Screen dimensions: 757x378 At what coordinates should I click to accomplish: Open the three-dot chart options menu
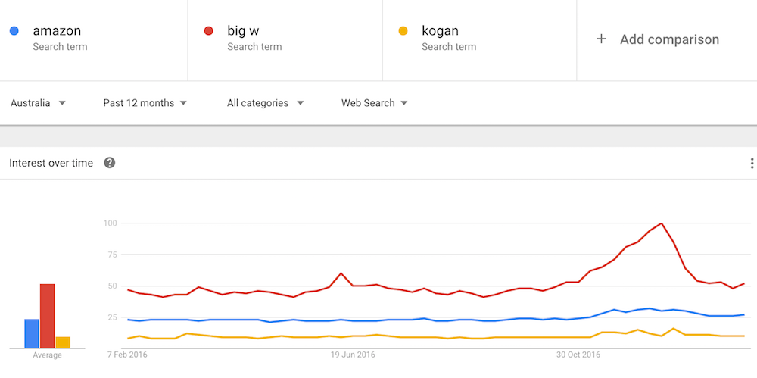pyautogui.click(x=752, y=164)
